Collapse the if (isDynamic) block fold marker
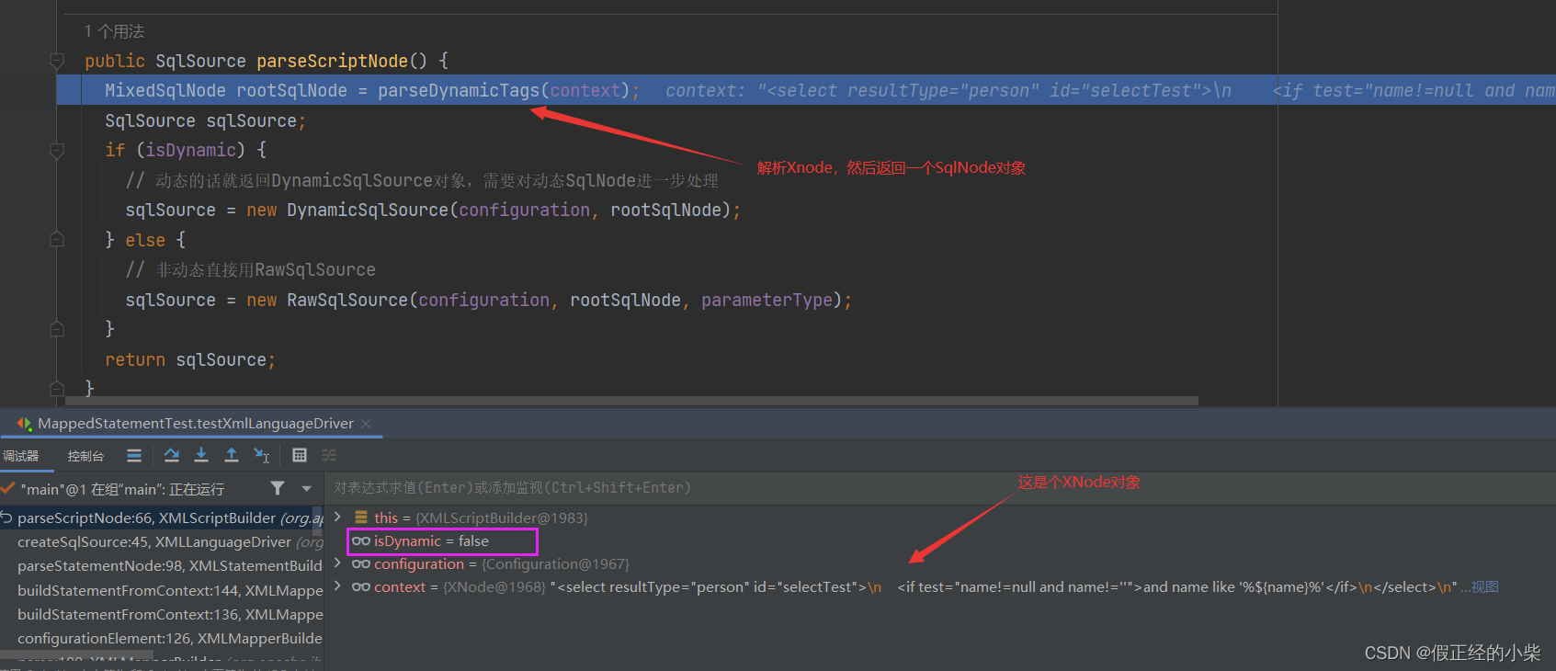The width and height of the screenshot is (1556, 671). pos(57,151)
